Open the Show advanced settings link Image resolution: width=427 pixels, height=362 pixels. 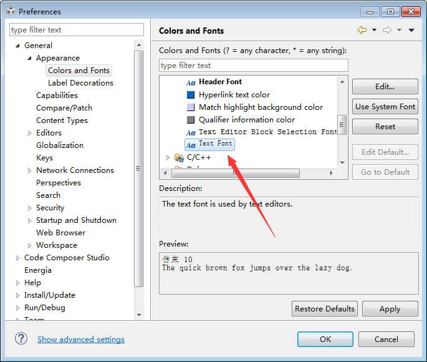(81, 340)
